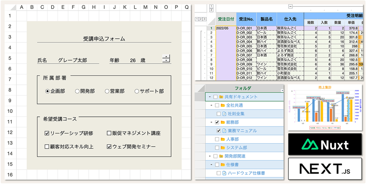Click the 人事部 folder icon
The height and width of the screenshot is (184, 366).
pos(223,139)
